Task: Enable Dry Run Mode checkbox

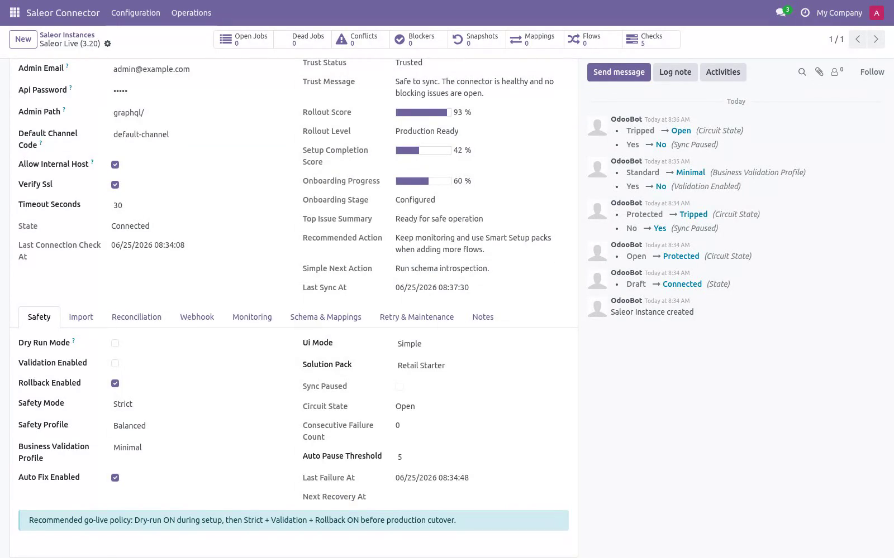Action: pyautogui.click(x=115, y=343)
